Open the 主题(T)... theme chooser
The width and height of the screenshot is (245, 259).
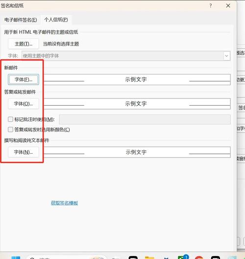[x=24, y=44]
